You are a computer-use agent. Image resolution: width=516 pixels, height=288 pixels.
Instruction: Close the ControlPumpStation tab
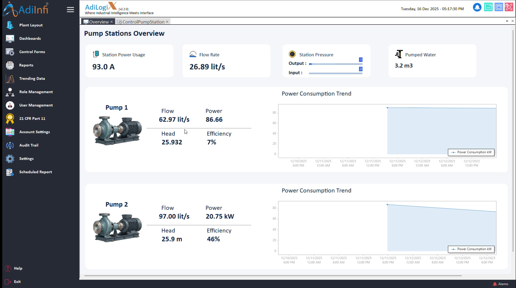coord(167,22)
